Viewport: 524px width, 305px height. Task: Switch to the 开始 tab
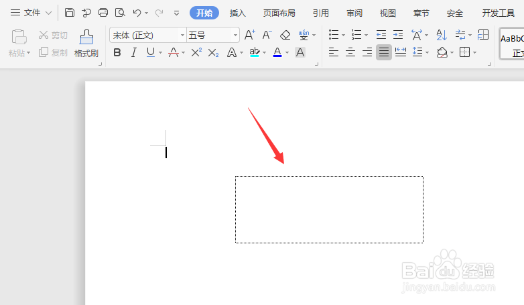(x=204, y=13)
